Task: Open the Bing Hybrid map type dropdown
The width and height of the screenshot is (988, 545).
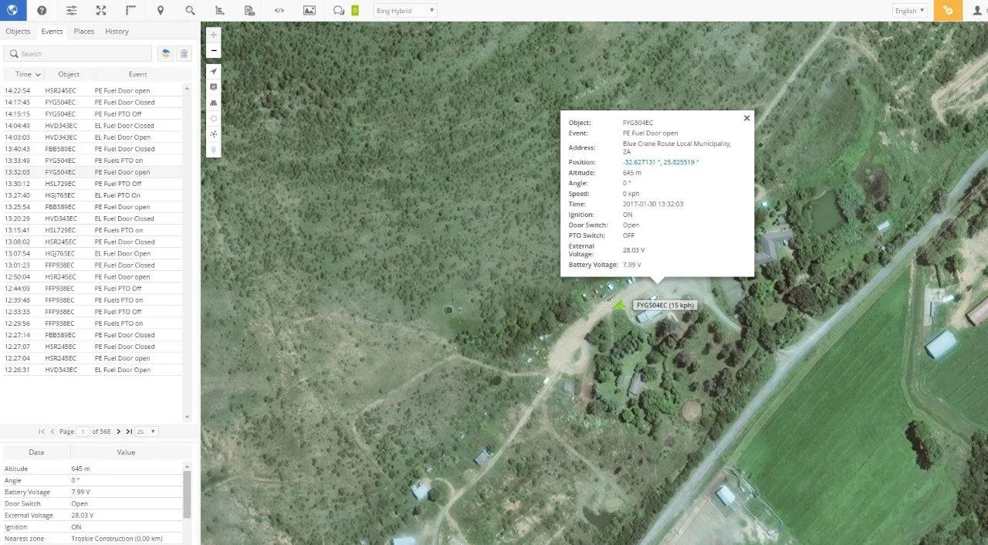Action: pyautogui.click(x=405, y=11)
